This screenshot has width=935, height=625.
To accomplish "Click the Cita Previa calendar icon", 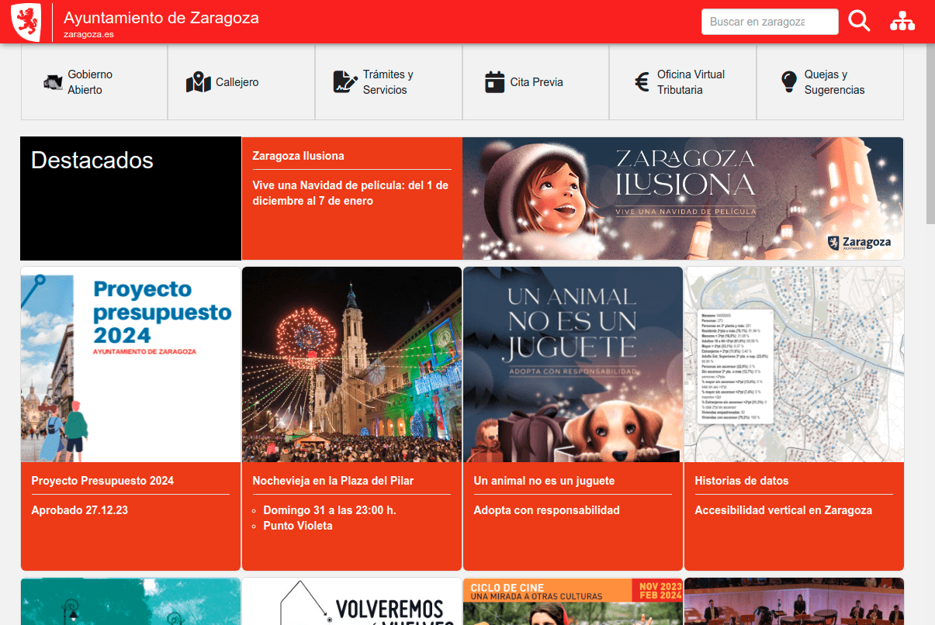I will 494,82.
